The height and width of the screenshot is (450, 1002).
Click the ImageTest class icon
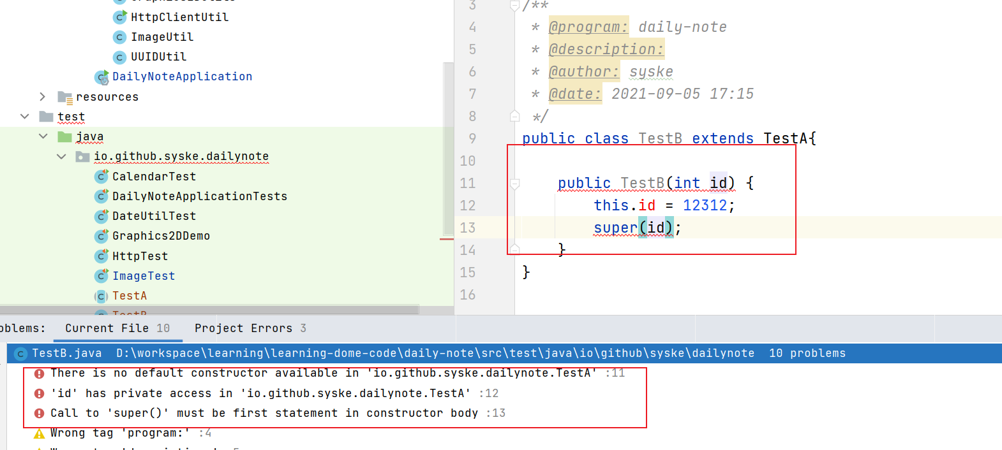click(x=101, y=276)
